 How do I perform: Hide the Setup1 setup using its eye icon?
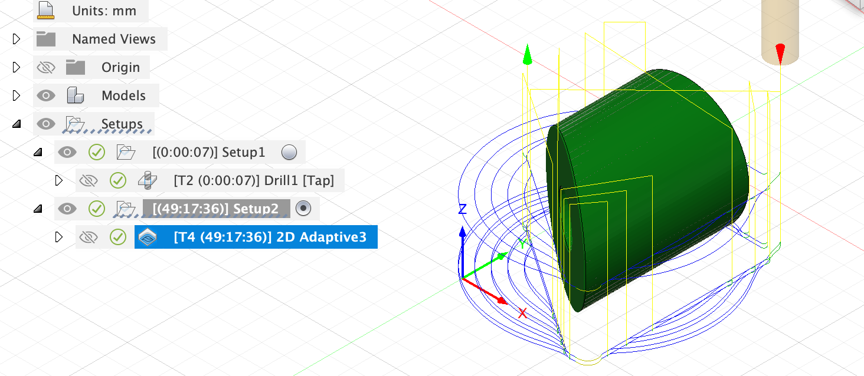(67, 151)
